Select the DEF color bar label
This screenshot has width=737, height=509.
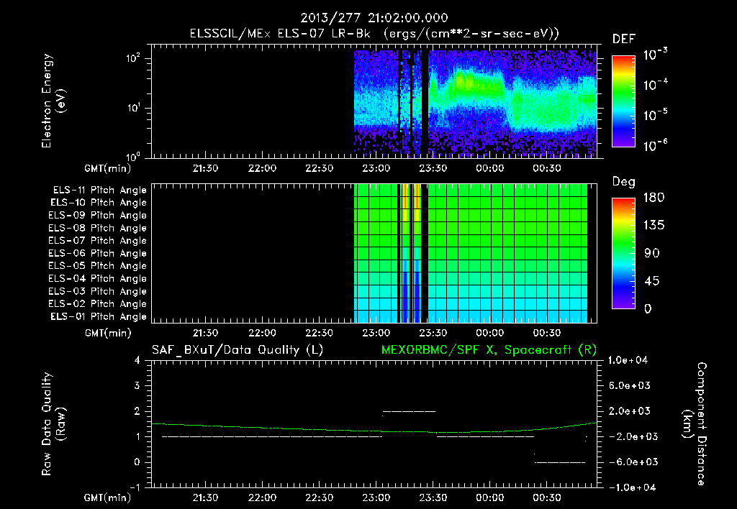click(x=624, y=40)
